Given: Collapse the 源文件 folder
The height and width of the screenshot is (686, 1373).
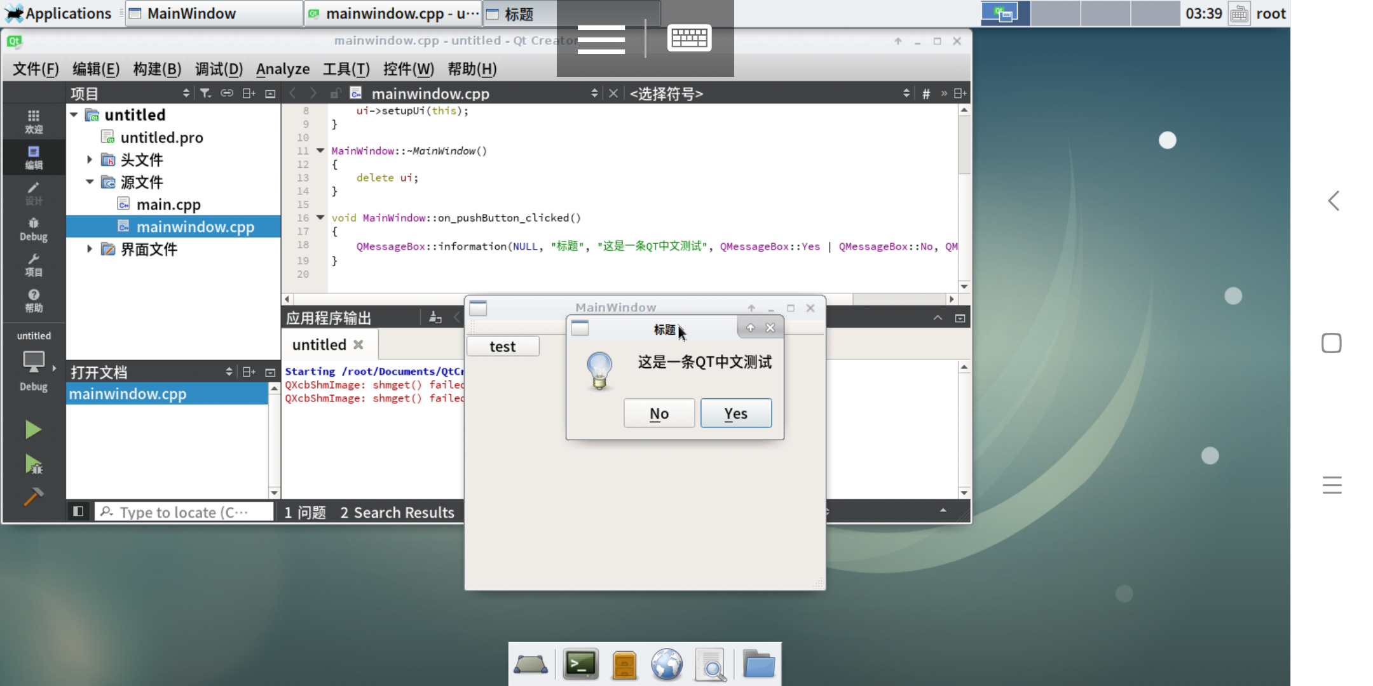Looking at the screenshot, I should click(x=90, y=182).
